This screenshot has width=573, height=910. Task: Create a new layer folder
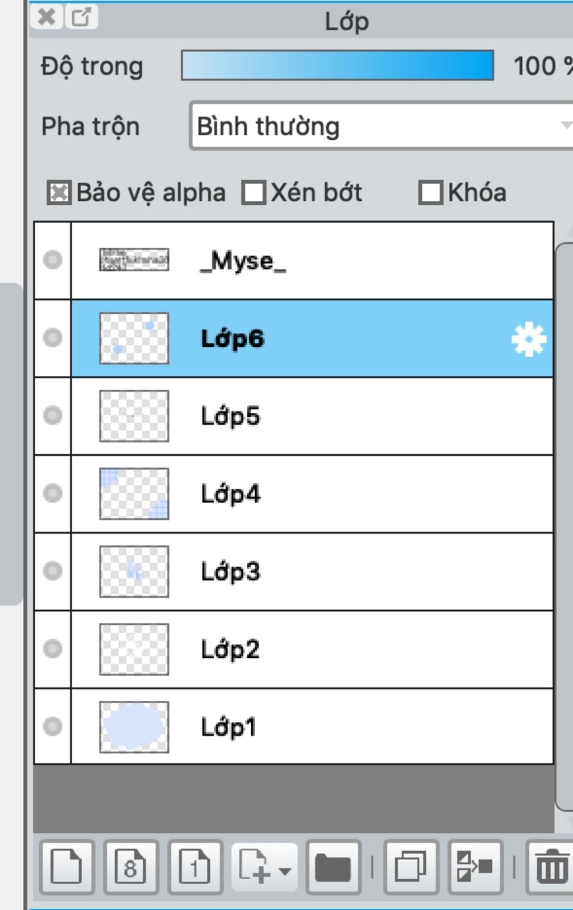tap(333, 867)
